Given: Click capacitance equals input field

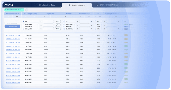Looking at the screenshot, I should pos(48,25).
